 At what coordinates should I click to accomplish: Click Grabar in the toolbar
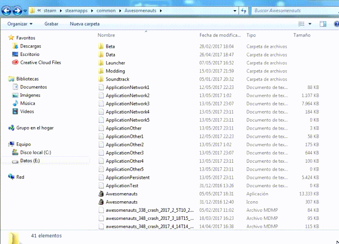[x=51, y=24]
